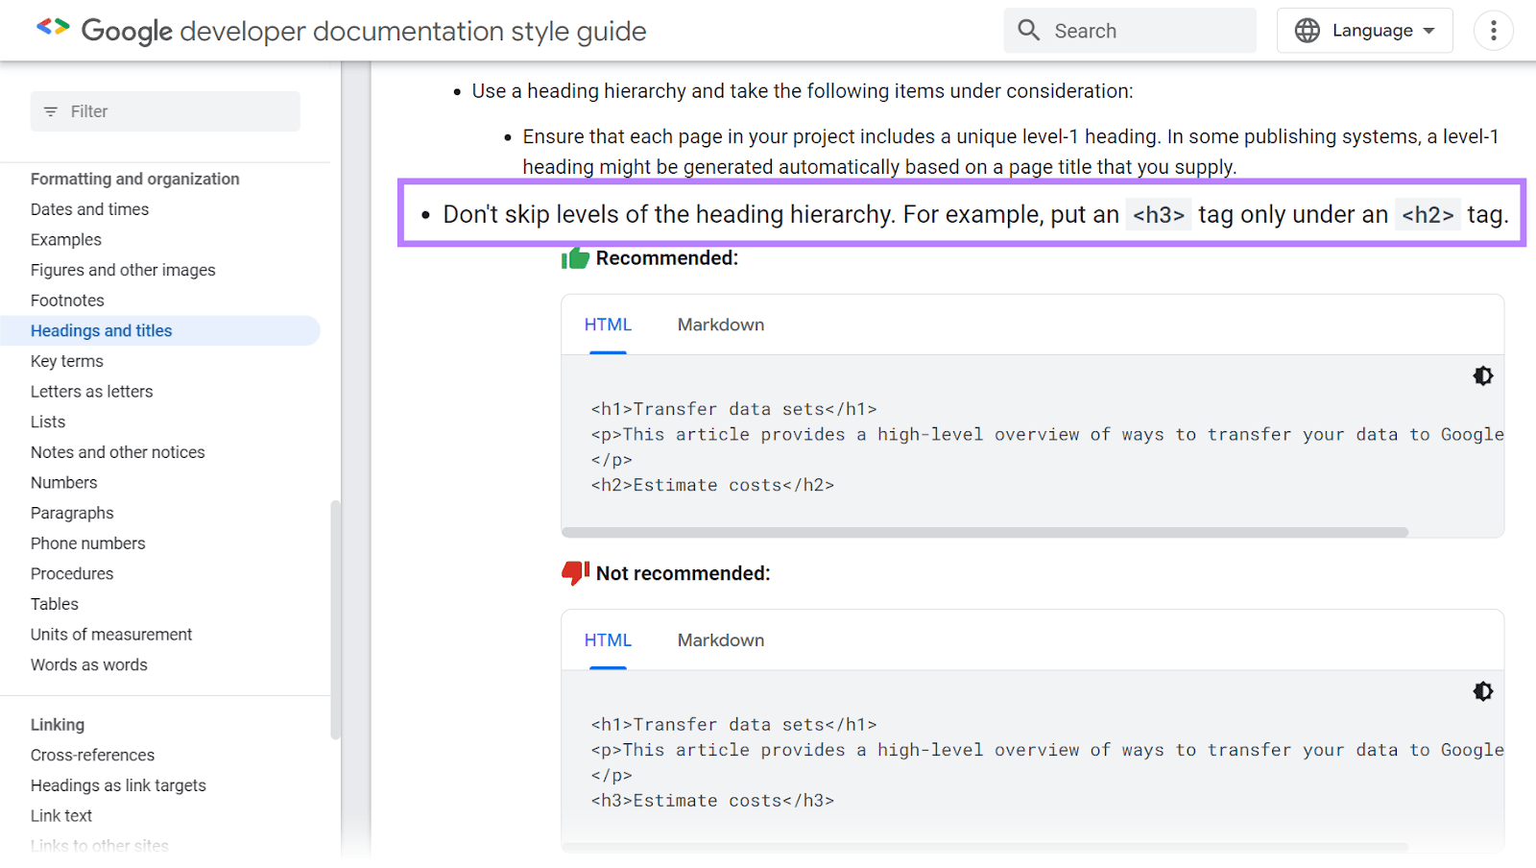Open Numbers page in sidebar

tap(64, 483)
